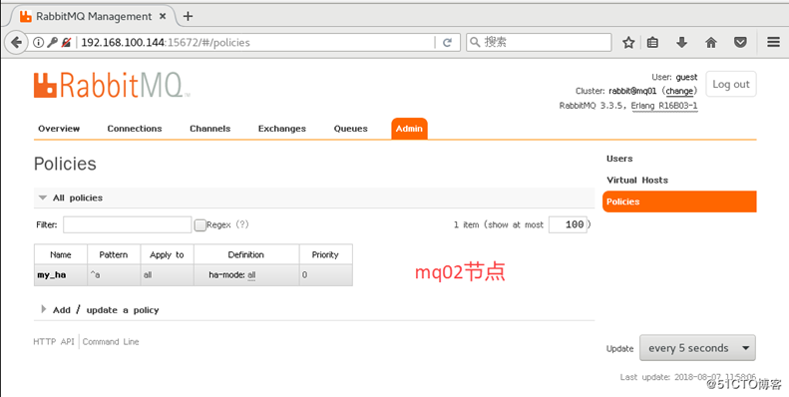Open the Command Line link
Image resolution: width=789 pixels, height=397 pixels.
click(111, 342)
